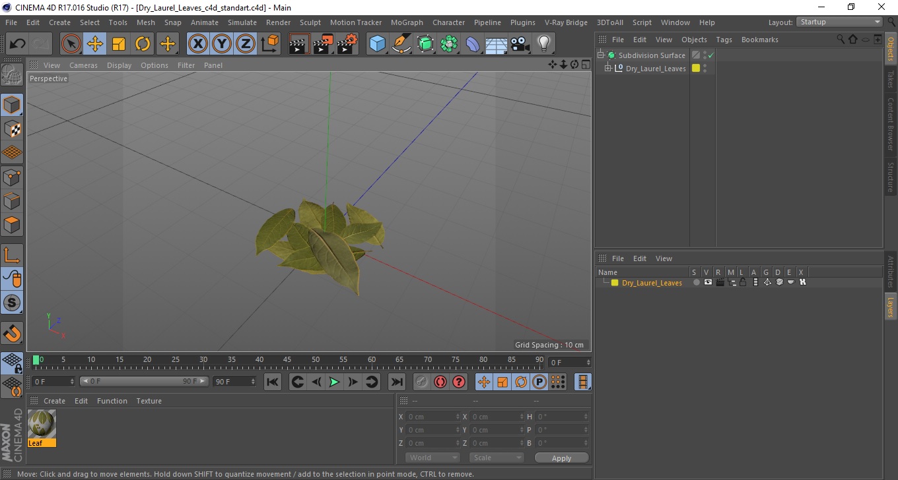The width and height of the screenshot is (898, 480).
Task: Activate the Rotate tool
Action: 143,44
